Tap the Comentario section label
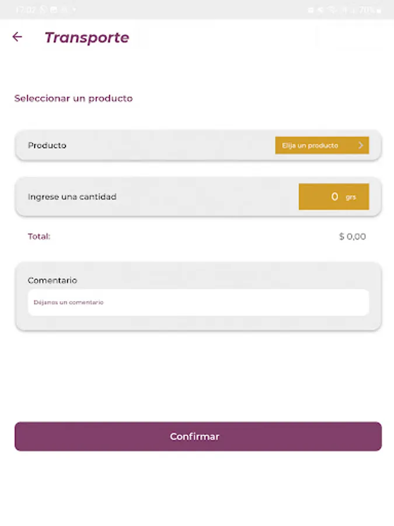Image resolution: width=394 pixels, height=526 pixels. coord(53,281)
